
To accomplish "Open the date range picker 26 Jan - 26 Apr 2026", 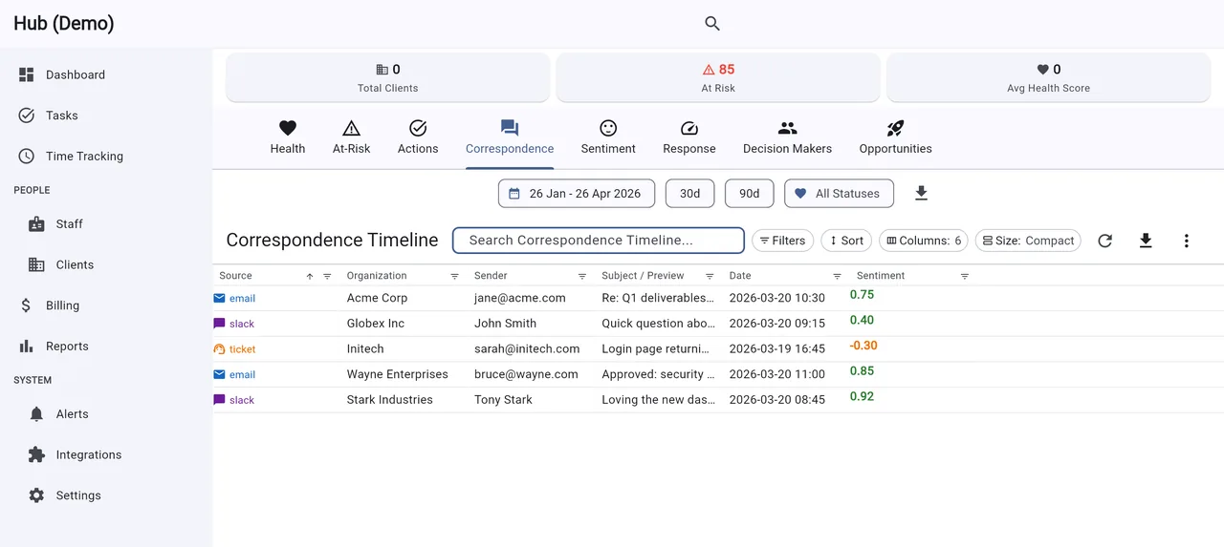I will click(x=577, y=194).
